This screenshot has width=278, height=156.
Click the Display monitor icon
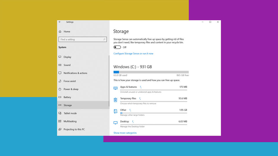point(60,57)
